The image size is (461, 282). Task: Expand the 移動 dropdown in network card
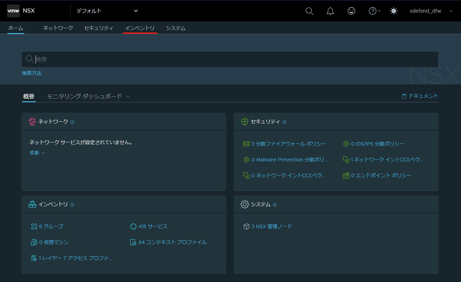pos(37,153)
